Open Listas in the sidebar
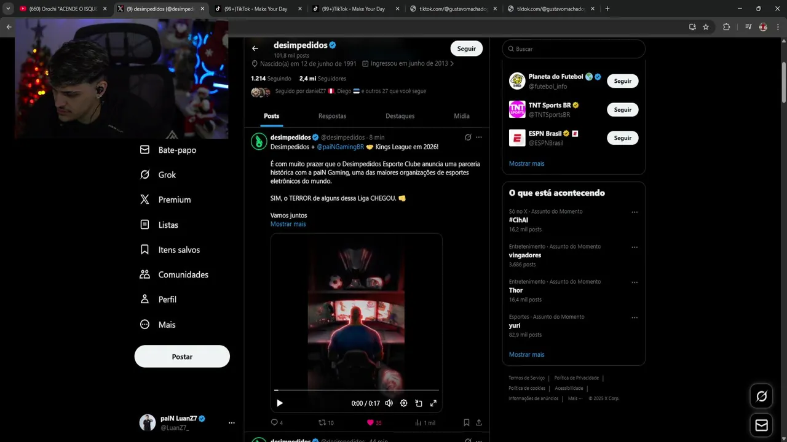 [x=159, y=225]
